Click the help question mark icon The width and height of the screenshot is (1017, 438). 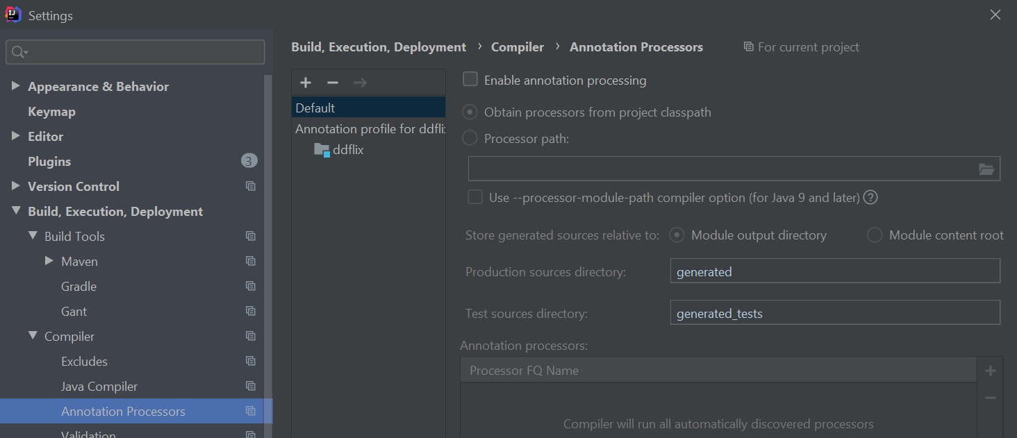click(x=870, y=198)
